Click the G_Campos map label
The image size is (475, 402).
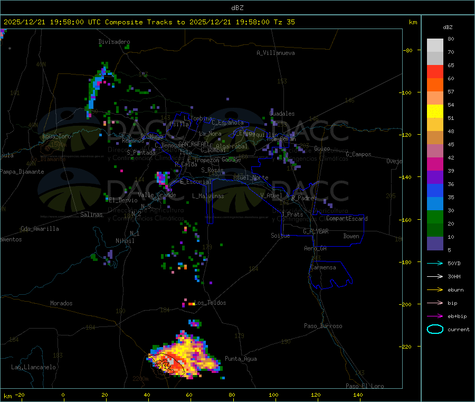(x=359, y=154)
